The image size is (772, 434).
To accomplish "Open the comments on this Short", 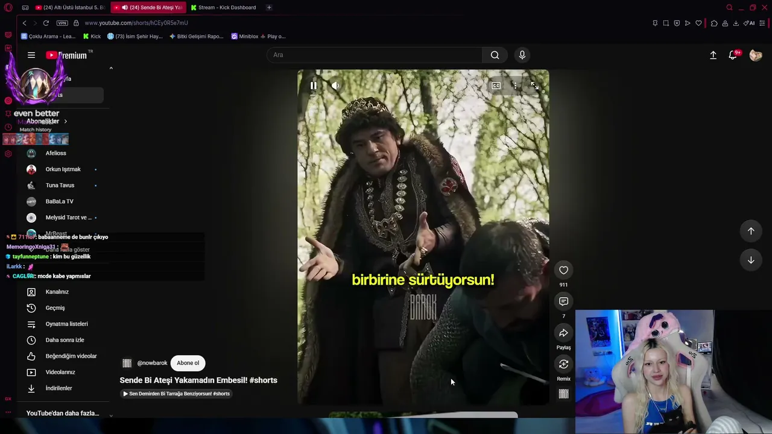I will coord(563,301).
